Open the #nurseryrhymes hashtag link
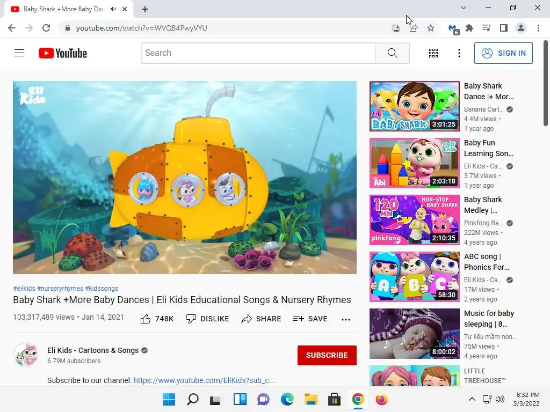The width and height of the screenshot is (550, 412). point(60,288)
